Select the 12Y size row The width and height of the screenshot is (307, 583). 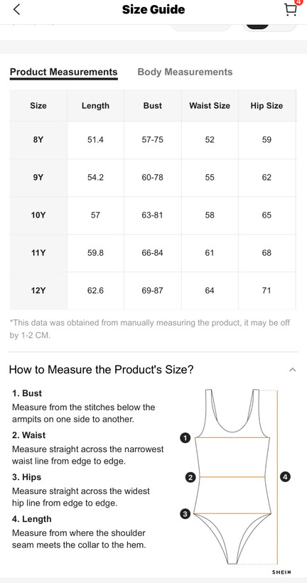coord(153,291)
